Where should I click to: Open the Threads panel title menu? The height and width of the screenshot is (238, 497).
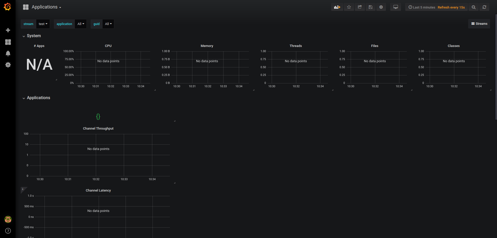coord(296,46)
